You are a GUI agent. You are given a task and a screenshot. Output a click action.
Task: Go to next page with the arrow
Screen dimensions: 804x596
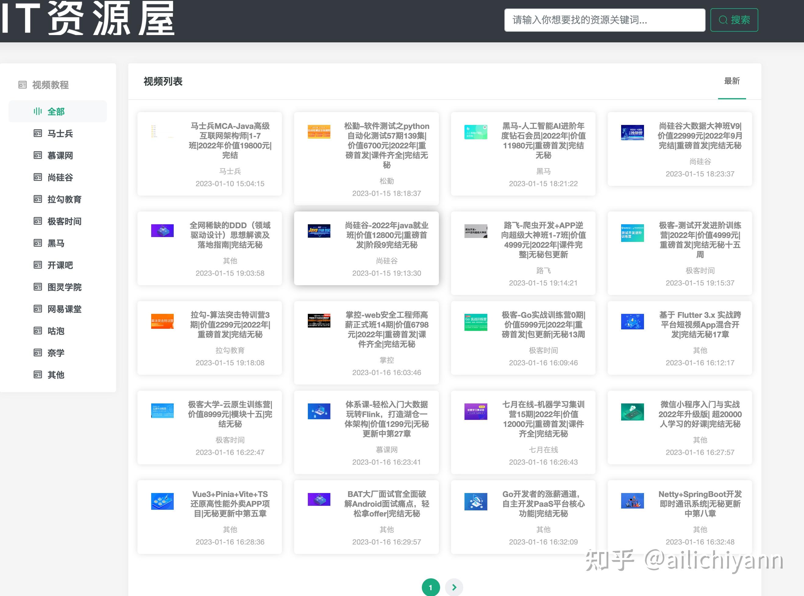(454, 587)
